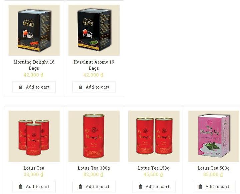Add Lotus Tea 300g to cart
This screenshot has height=194, width=240.
[x=94, y=186]
